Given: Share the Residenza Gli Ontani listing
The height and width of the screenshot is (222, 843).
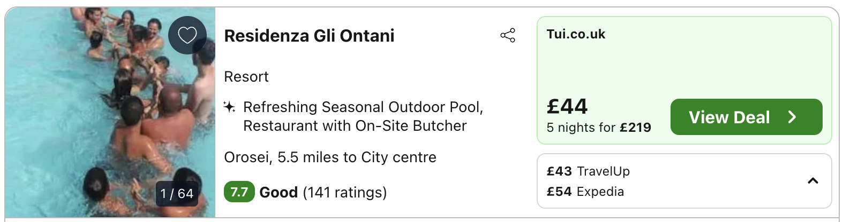Looking at the screenshot, I should tap(508, 36).
